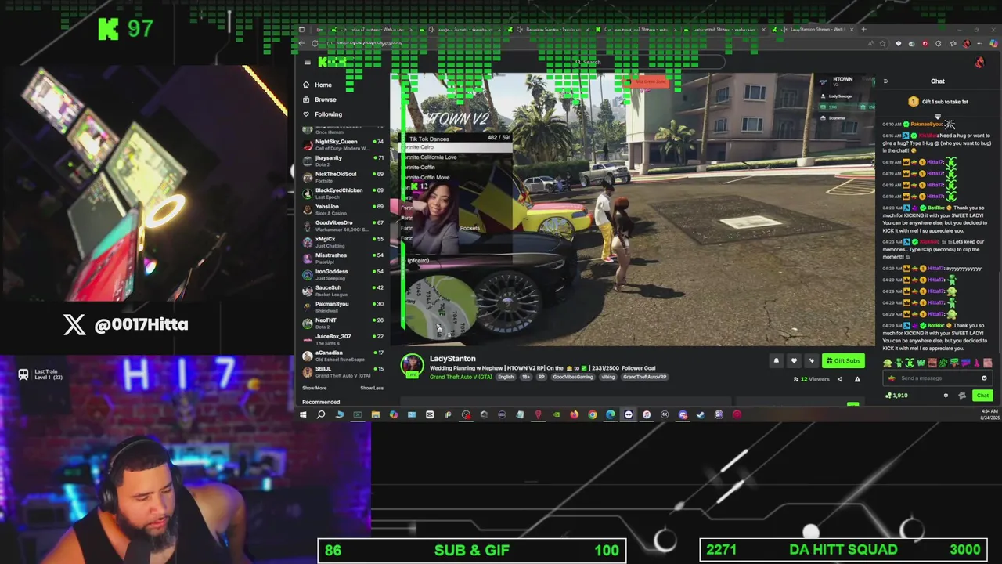
Task: Open Windows Start button
Action: click(x=303, y=414)
